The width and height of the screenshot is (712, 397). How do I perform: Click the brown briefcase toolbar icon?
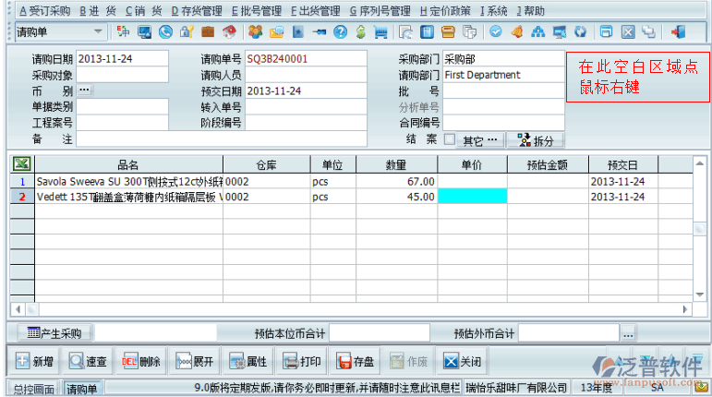click(x=208, y=31)
